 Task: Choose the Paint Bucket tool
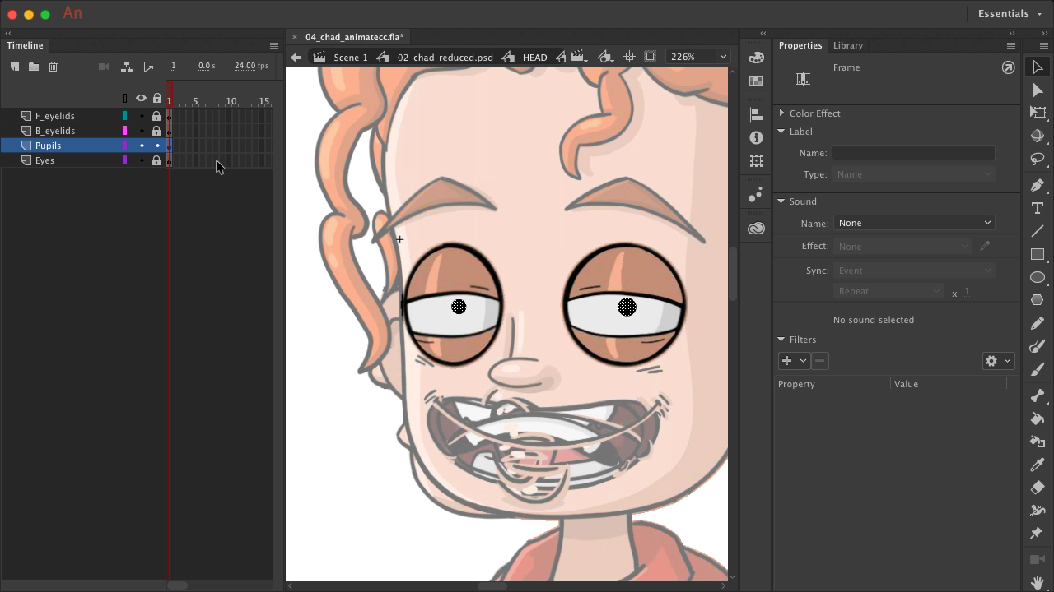[1038, 419]
